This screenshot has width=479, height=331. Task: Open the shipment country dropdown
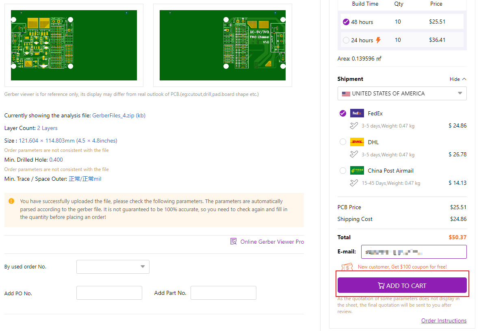(402, 93)
